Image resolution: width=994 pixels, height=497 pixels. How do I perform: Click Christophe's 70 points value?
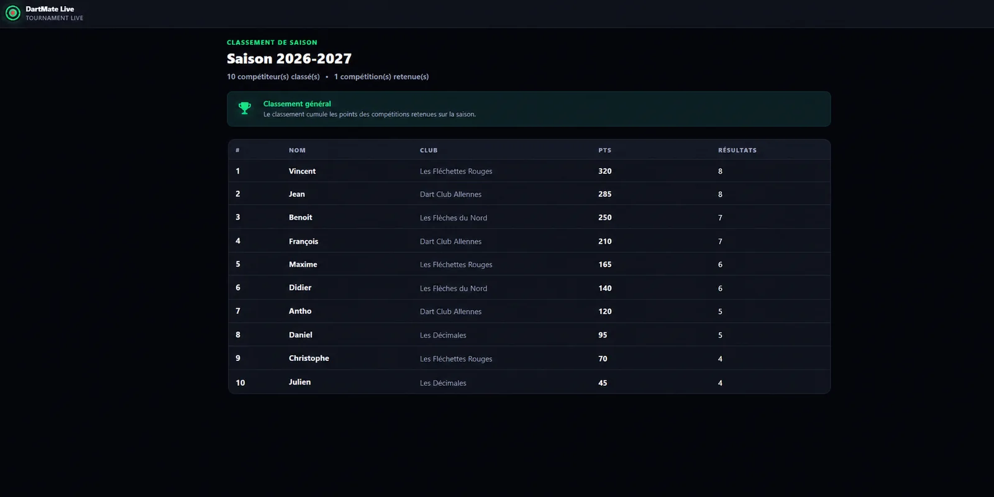(603, 359)
